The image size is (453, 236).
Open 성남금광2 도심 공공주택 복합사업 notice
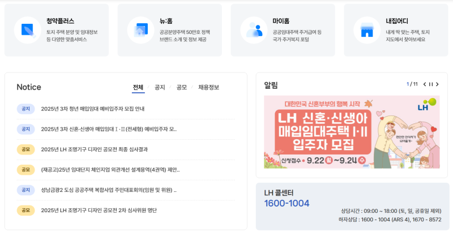pos(109,190)
